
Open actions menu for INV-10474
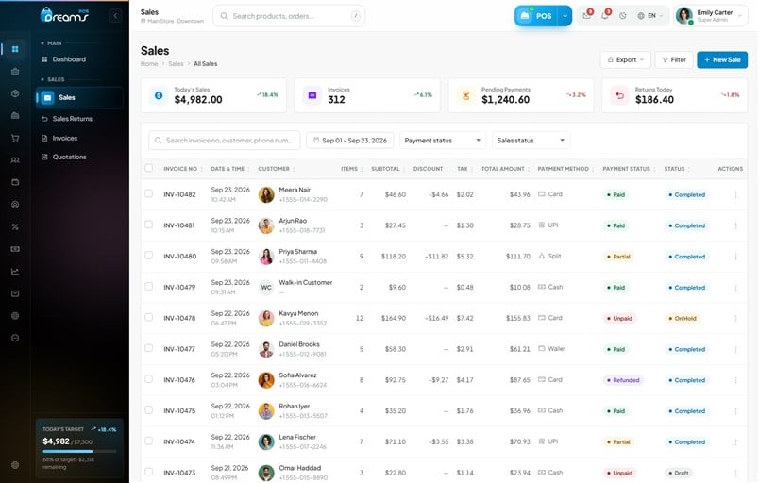click(x=735, y=442)
